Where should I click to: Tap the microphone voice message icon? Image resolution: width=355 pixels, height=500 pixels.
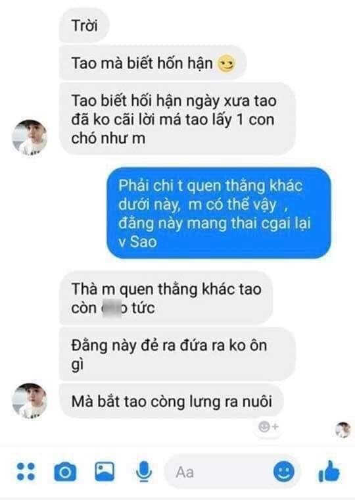144,471
